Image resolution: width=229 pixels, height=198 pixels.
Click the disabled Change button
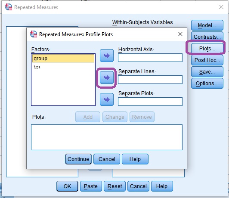pos(115,117)
